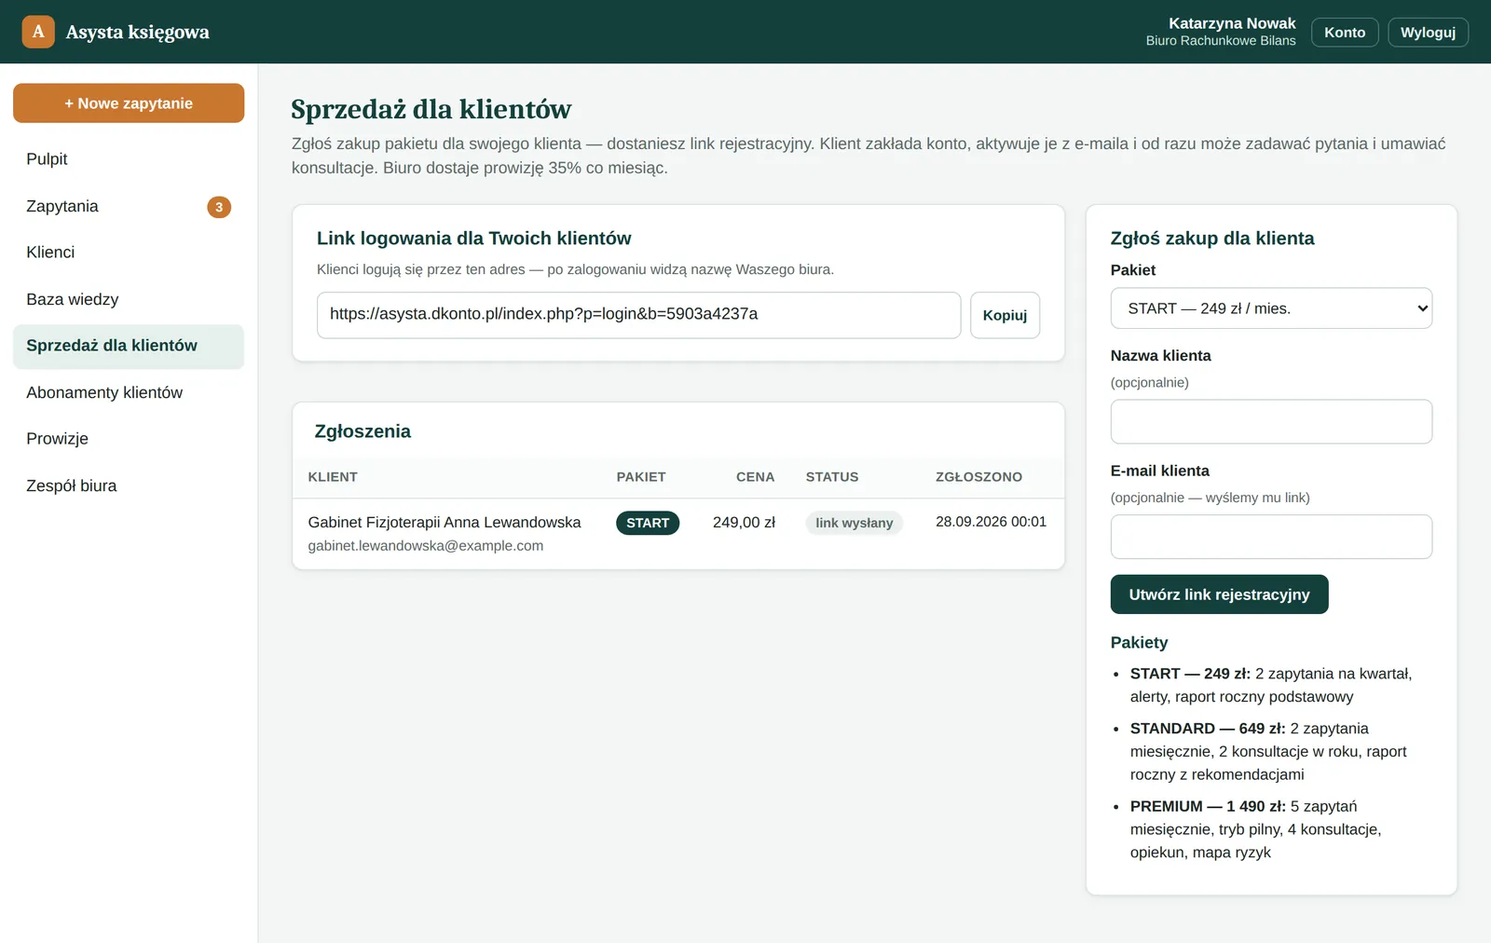Open Zapytania in the sidebar
This screenshot has width=1491, height=943.
tap(129, 206)
